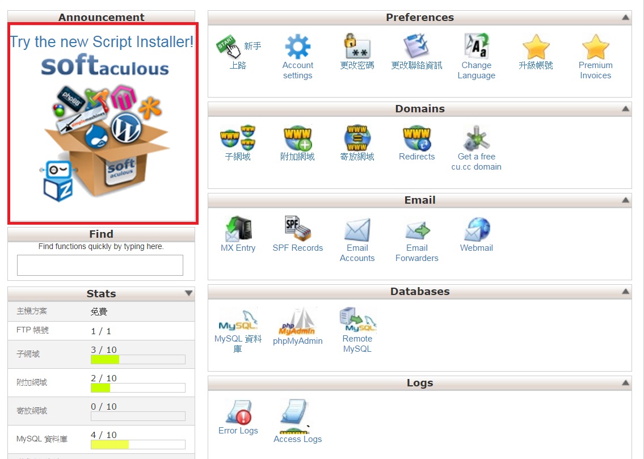Click the FTP 帳號 label in Stats
The height and width of the screenshot is (459, 644).
[x=32, y=330]
